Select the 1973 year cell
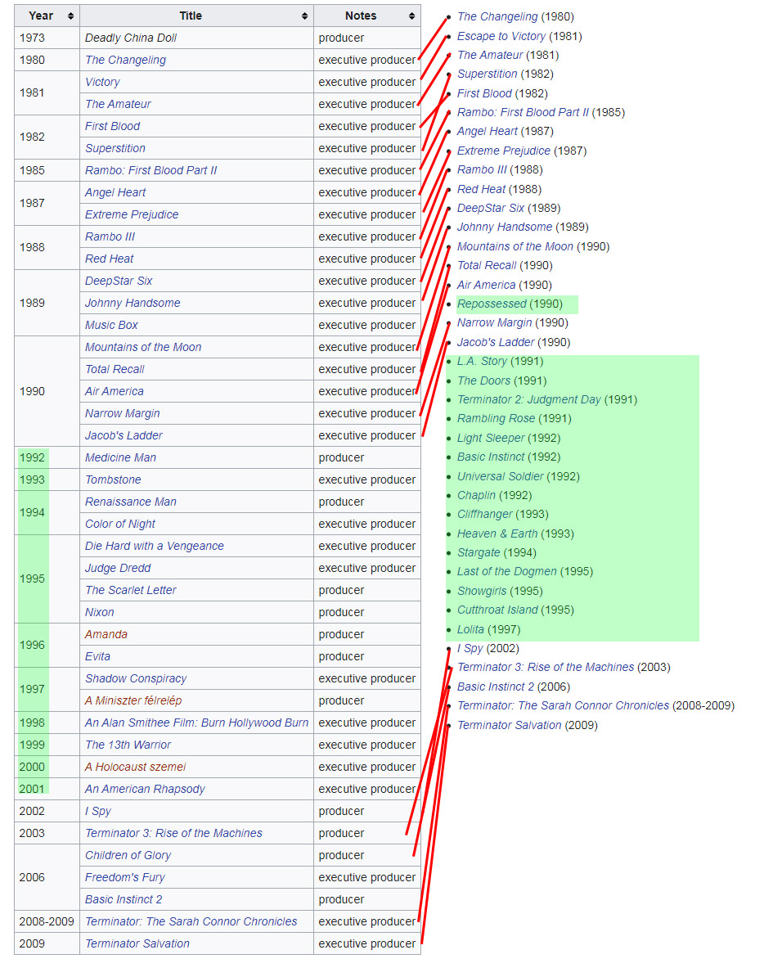764x968 pixels. click(x=47, y=38)
